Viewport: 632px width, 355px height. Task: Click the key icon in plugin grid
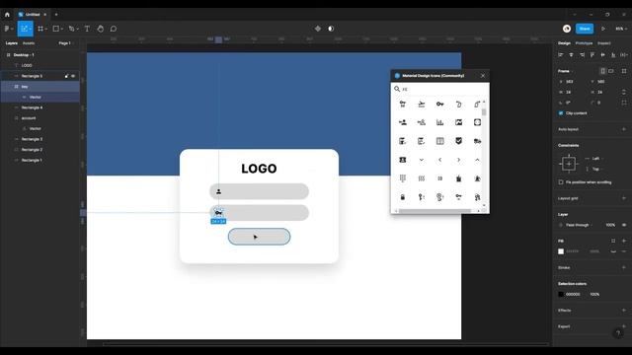[x=439, y=104]
